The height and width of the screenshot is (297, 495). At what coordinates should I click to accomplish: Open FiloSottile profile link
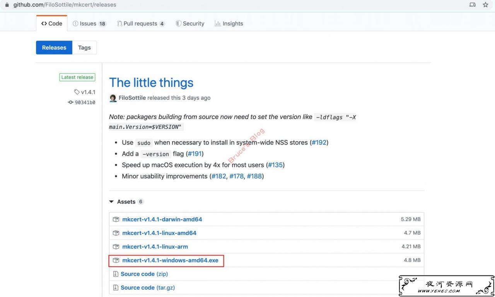[x=132, y=98]
